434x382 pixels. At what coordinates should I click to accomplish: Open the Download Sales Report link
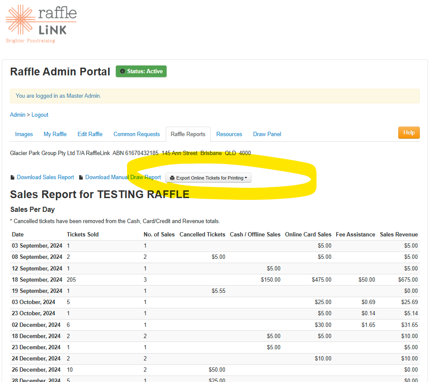point(45,177)
